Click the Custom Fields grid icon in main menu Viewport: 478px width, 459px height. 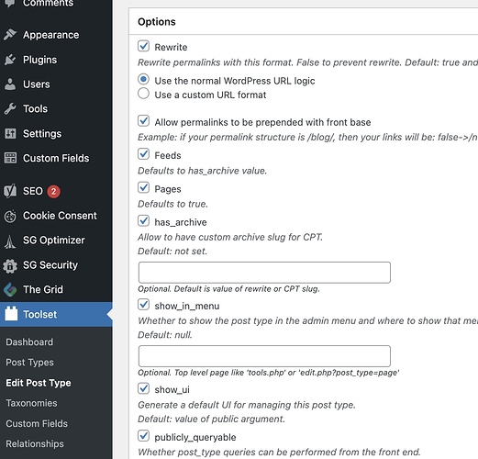(x=10, y=158)
